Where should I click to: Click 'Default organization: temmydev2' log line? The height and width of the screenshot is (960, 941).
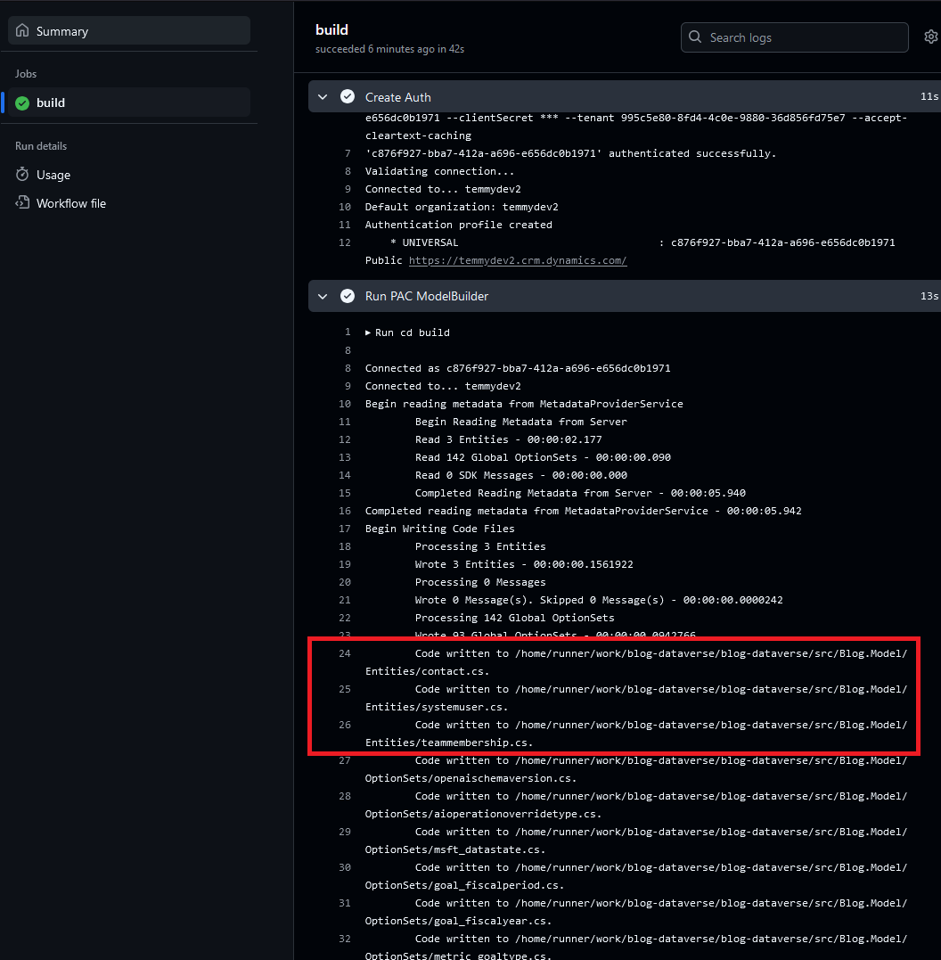[x=462, y=207]
